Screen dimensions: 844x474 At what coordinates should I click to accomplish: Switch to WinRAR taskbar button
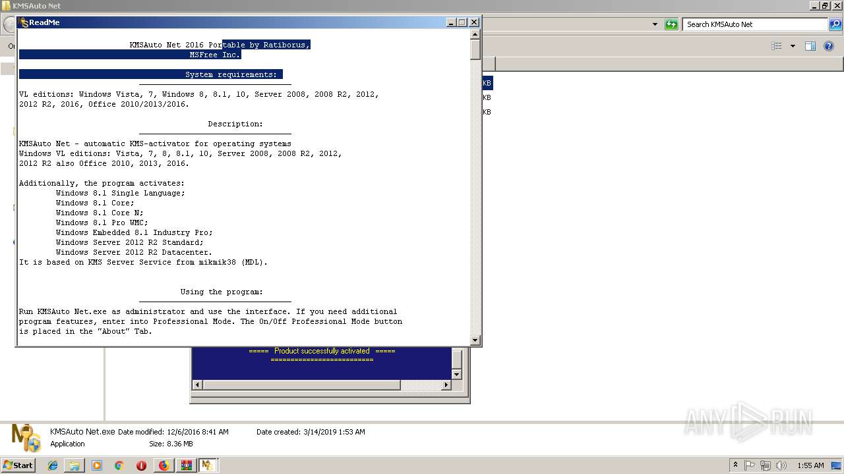[186, 465]
